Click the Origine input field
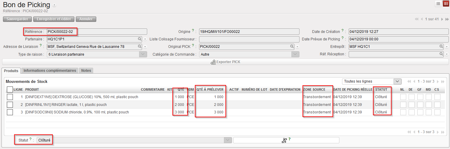Viewport: 450px width, 149px height. pos(249,31)
